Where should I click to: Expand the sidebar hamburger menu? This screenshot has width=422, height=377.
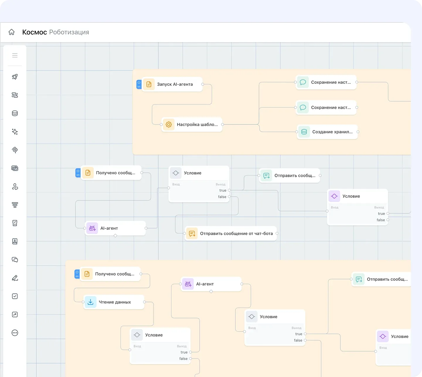click(x=15, y=55)
